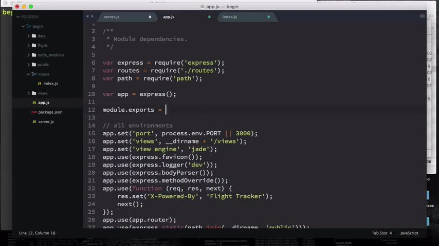Click the routes open-folder icon
This screenshot has height=246, width=439.
34,74
